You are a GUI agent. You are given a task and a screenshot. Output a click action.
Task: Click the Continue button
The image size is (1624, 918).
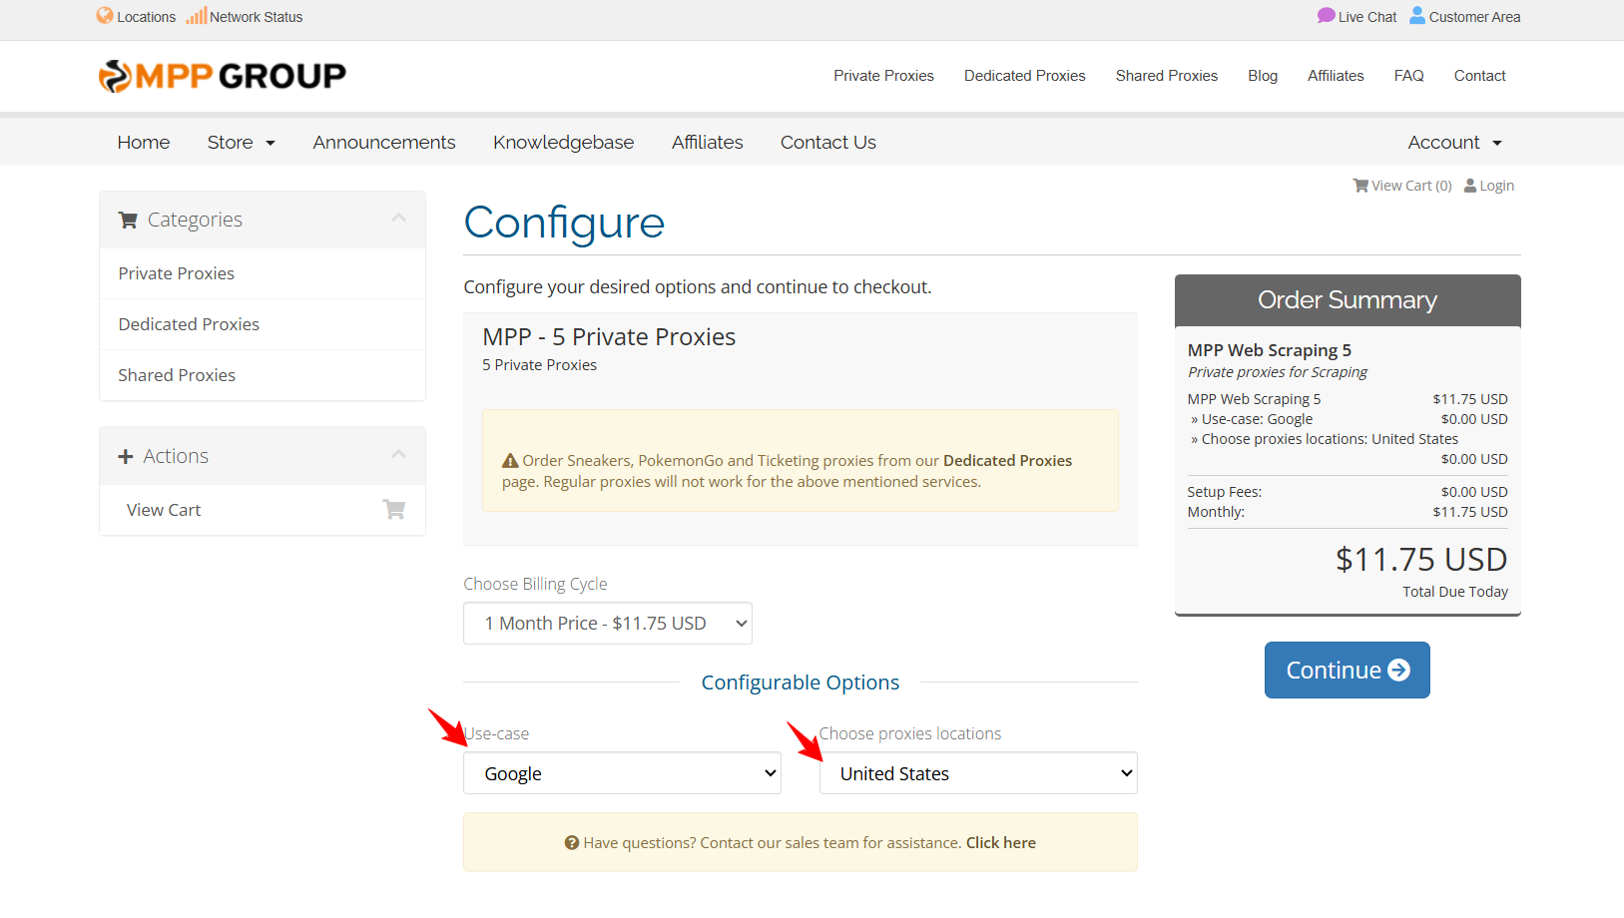1348,671
